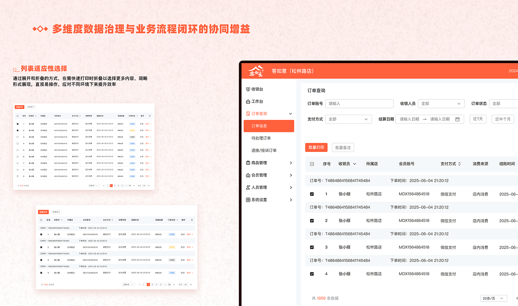Click the 人员管理 person icon in sidebar

[x=248, y=187]
